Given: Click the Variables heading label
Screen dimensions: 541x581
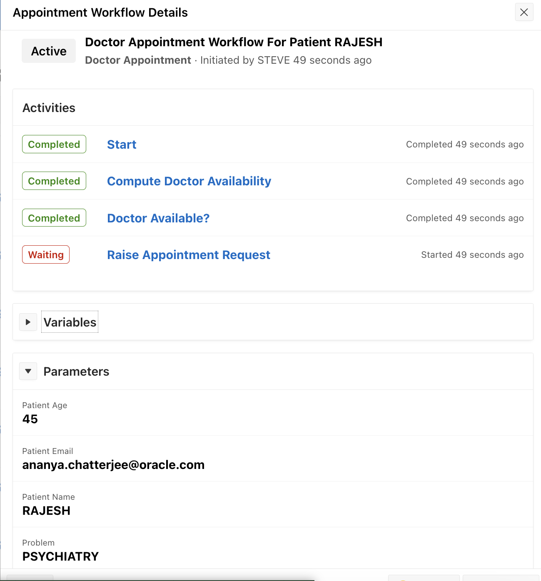Looking at the screenshot, I should 70,322.
